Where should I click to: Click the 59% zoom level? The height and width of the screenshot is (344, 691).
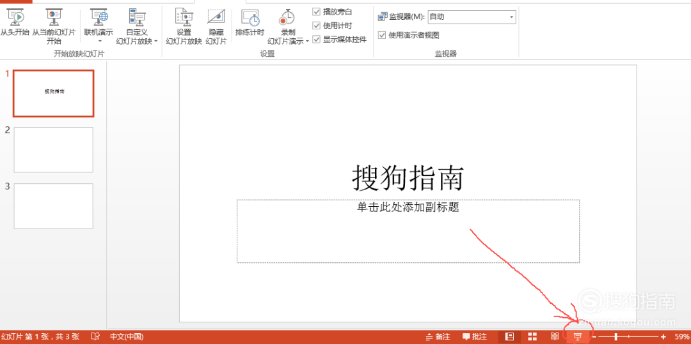coord(682,337)
